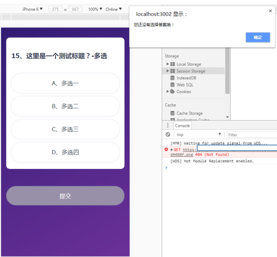277x257 pixels.
Task: Click the 确定 button in alert
Action: point(258,37)
